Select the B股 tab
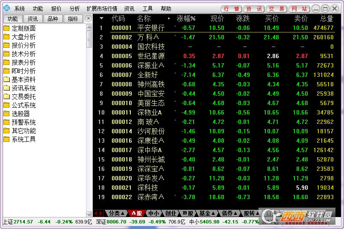The image size is (344, 229). (x=188, y=213)
